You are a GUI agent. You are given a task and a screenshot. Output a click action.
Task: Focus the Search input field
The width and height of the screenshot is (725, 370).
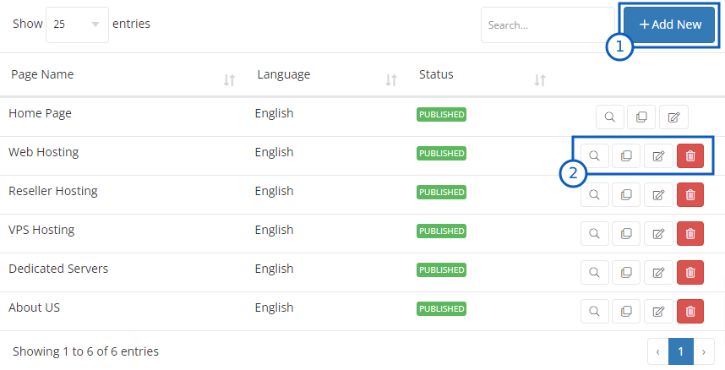pyautogui.click(x=548, y=25)
